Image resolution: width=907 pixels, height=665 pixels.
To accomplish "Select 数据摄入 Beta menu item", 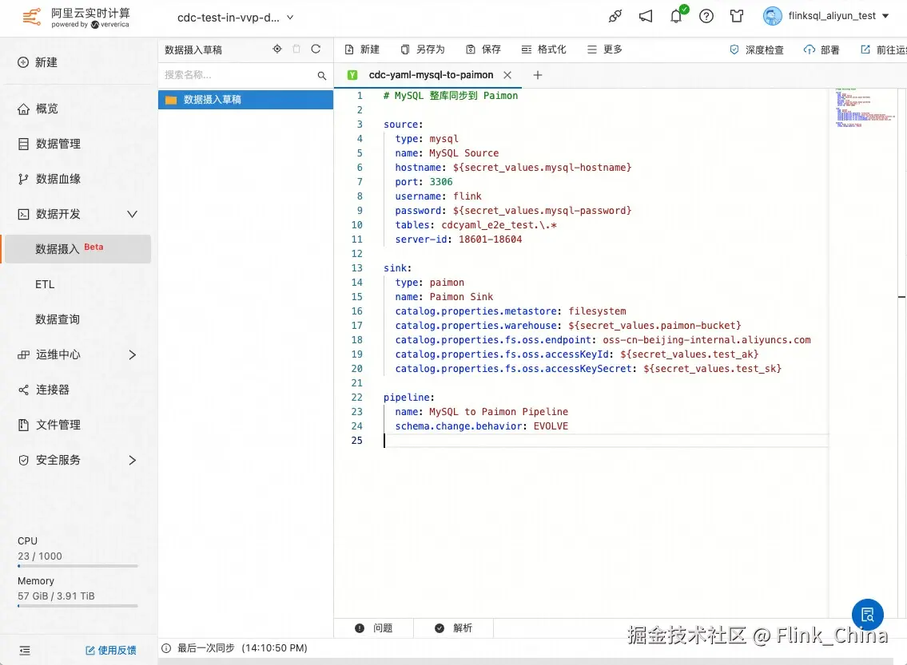I will (77, 249).
